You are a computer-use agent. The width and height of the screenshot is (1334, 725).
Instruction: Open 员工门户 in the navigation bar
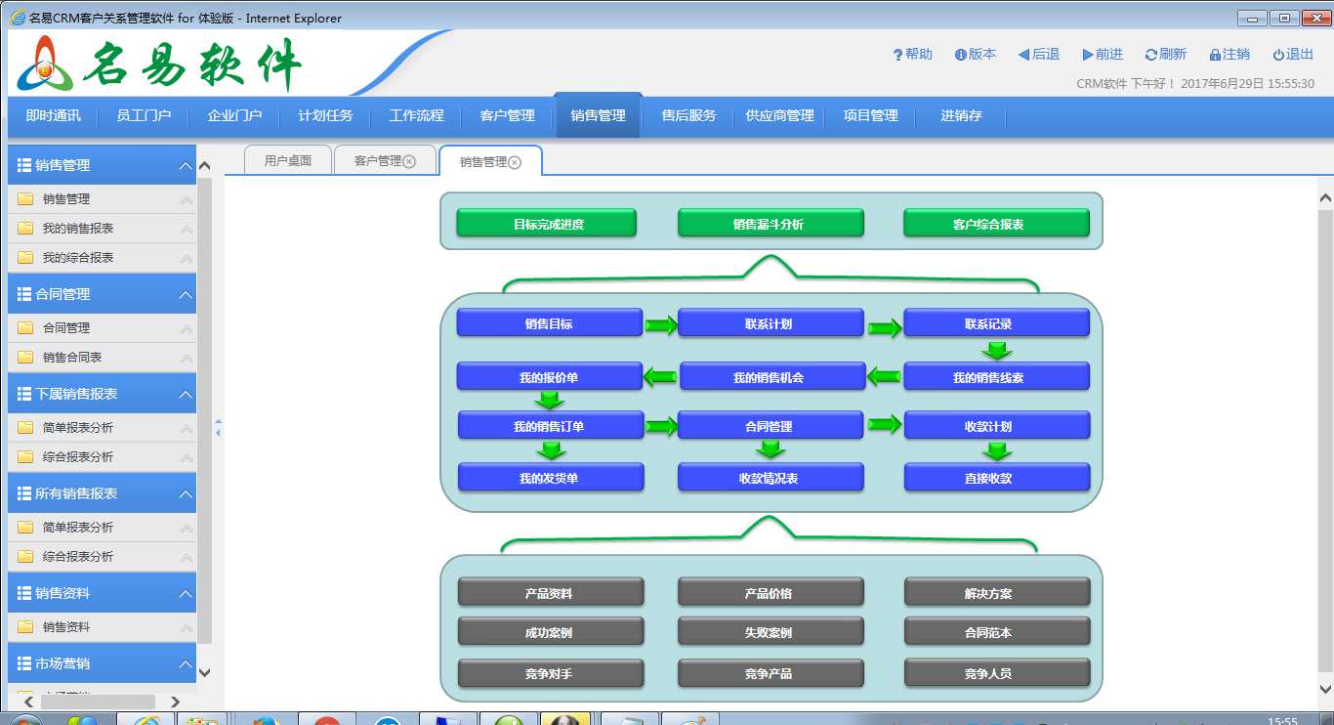tap(144, 115)
